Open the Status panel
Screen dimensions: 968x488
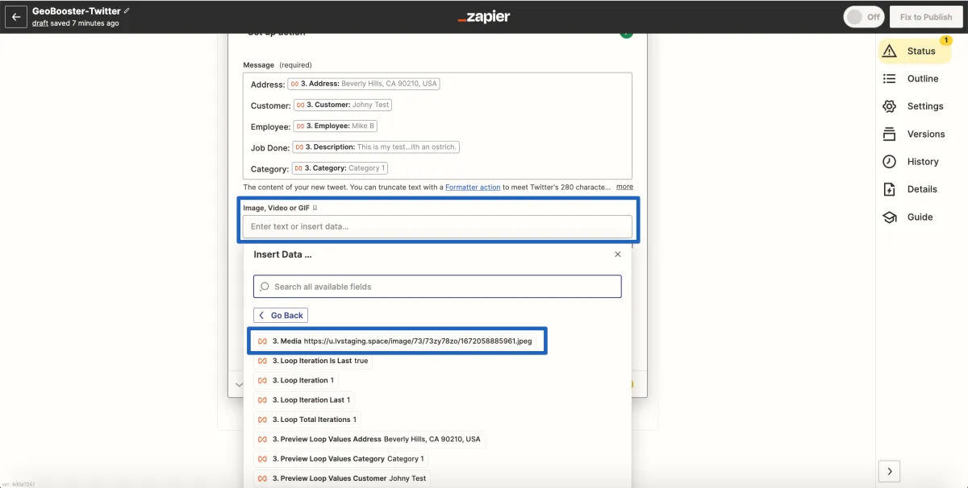click(915, 51)
